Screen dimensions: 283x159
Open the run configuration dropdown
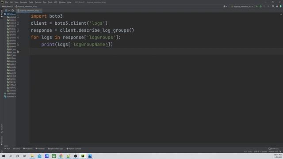(242, 6)
